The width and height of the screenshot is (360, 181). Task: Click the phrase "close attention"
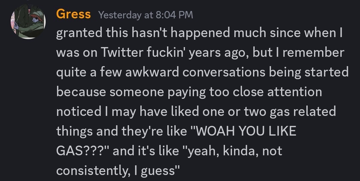click(275, 92)
